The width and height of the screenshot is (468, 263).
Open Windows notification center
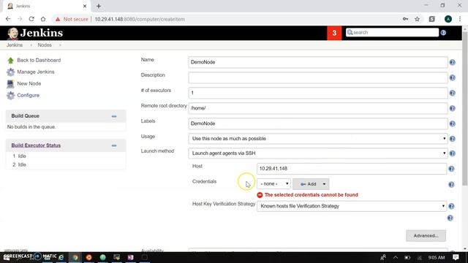point(456,257)
